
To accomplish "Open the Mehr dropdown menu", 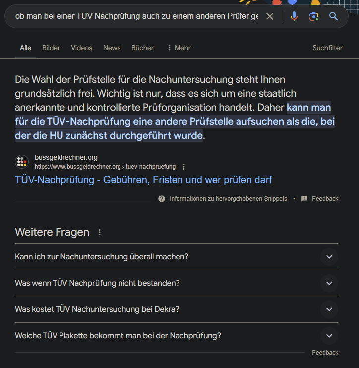I will click(x=179, y=48).
